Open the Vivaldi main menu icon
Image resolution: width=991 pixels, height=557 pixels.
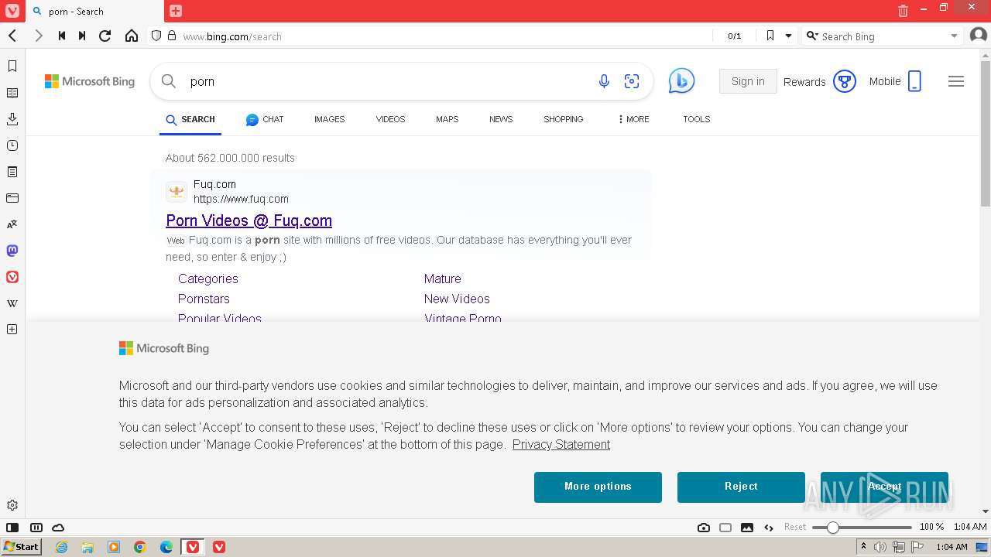pyautogui.click(x=12, y=11)
